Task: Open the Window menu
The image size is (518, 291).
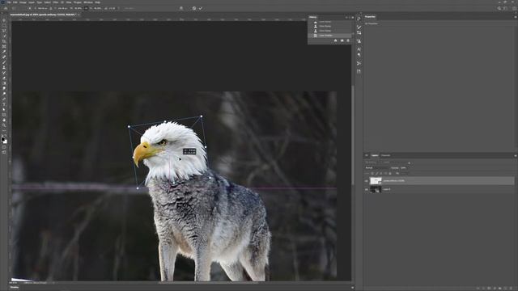Action: [88, 2]
